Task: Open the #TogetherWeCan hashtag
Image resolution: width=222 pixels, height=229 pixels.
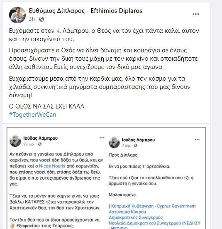Action: 32,115
